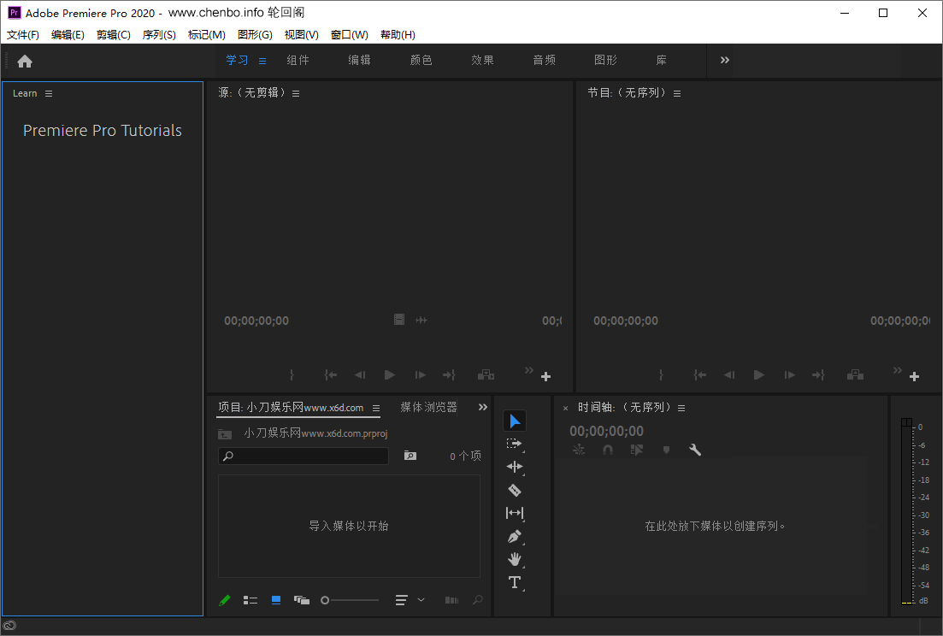This screenshot has width=943, height=636.
Task: Step forward one frame in Program monitor
Action: [x=790, y=375]
